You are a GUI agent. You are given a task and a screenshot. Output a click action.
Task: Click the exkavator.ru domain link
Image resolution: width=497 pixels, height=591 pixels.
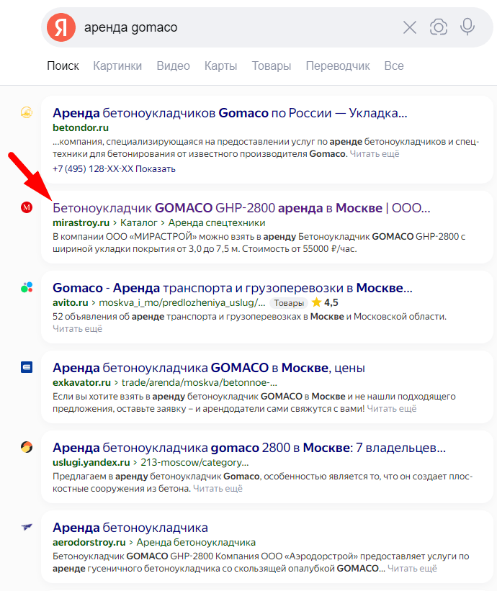click(81, 382)
